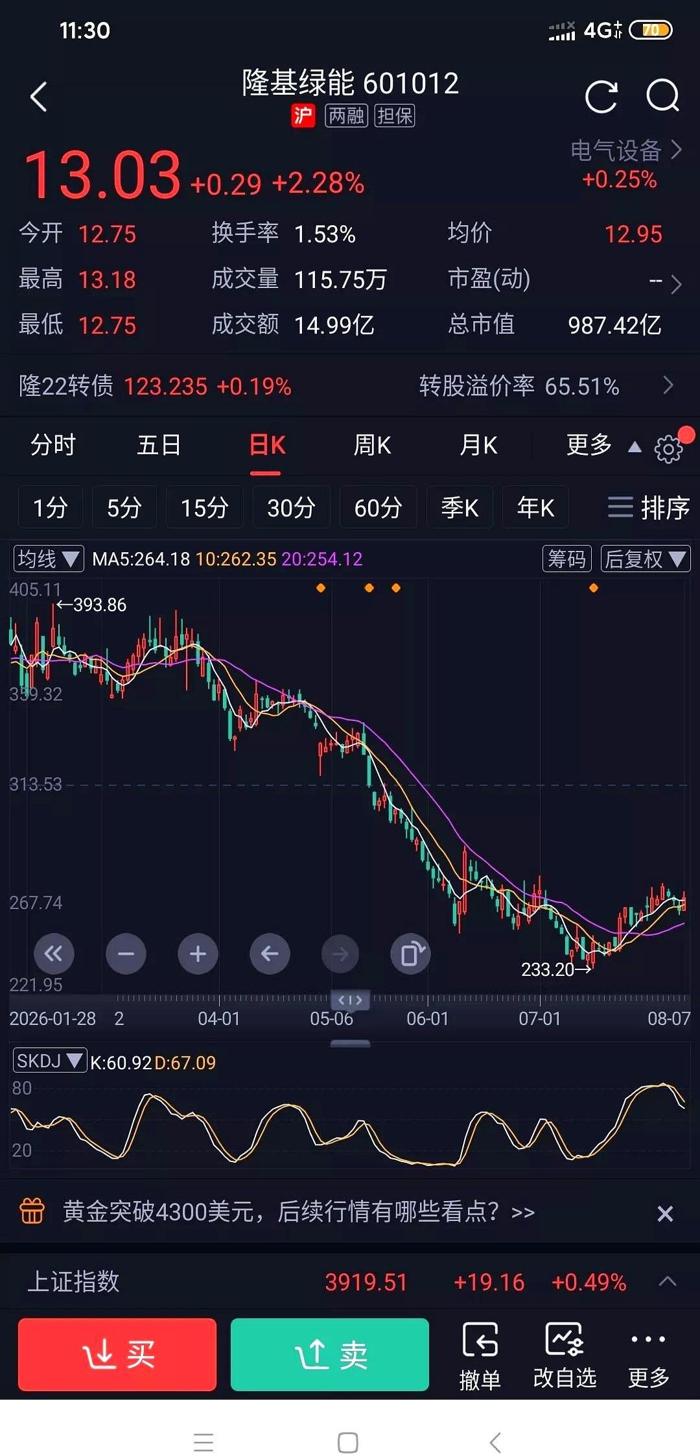Close the gold news banner
This screenshot has width=700, height=1456.
(x=665, y=1213)
